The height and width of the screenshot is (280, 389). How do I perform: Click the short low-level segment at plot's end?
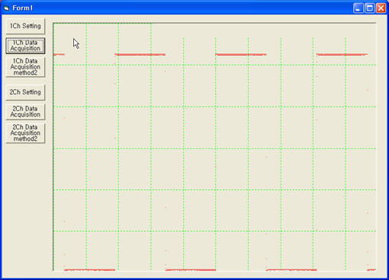tap(371, 270)
